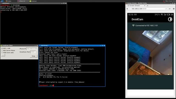The image size is (176, 99).
Task: Click the small button below USB option
Action: click(x=3, y=55)
